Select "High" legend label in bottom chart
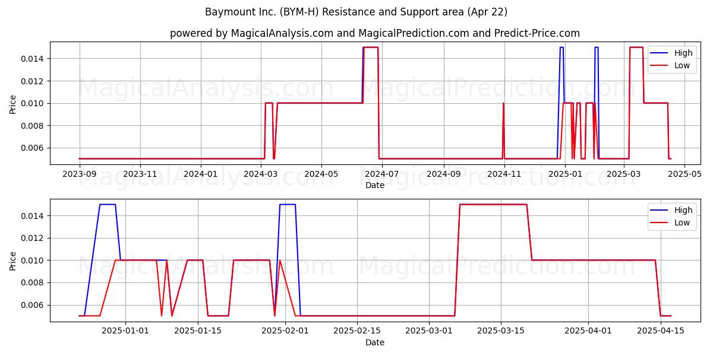Viewport: 713px width, 356px height. click(x=682, y=210)
